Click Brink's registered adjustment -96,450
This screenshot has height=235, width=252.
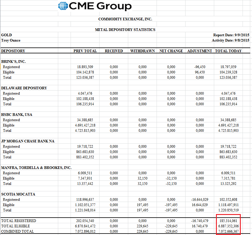click(x=200, y=67)
